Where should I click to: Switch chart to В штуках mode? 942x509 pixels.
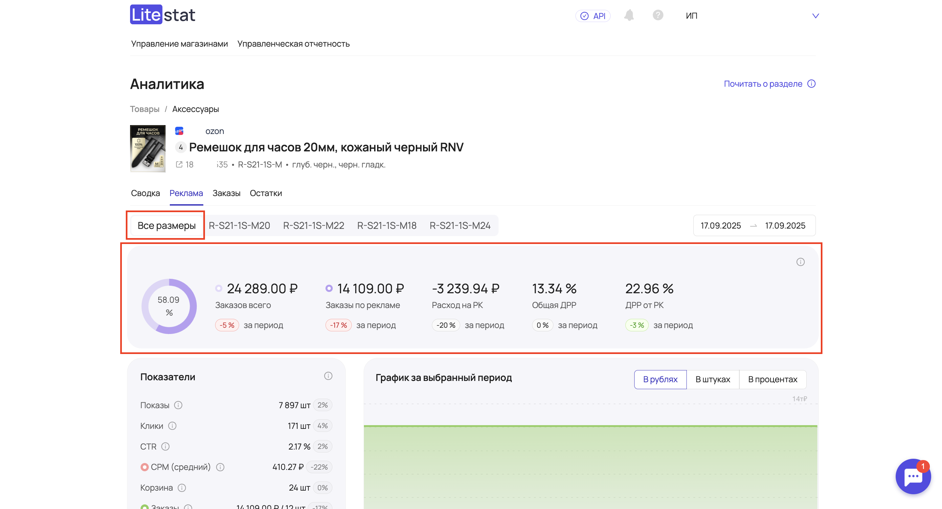[x=712, y=380]
